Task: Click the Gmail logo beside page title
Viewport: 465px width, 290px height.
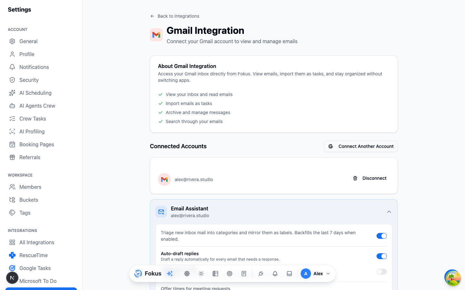Action: [156, 35]
